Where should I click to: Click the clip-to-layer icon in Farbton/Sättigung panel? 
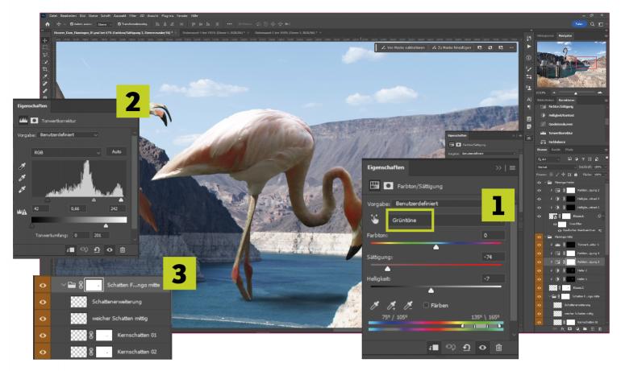click(434, 348)
